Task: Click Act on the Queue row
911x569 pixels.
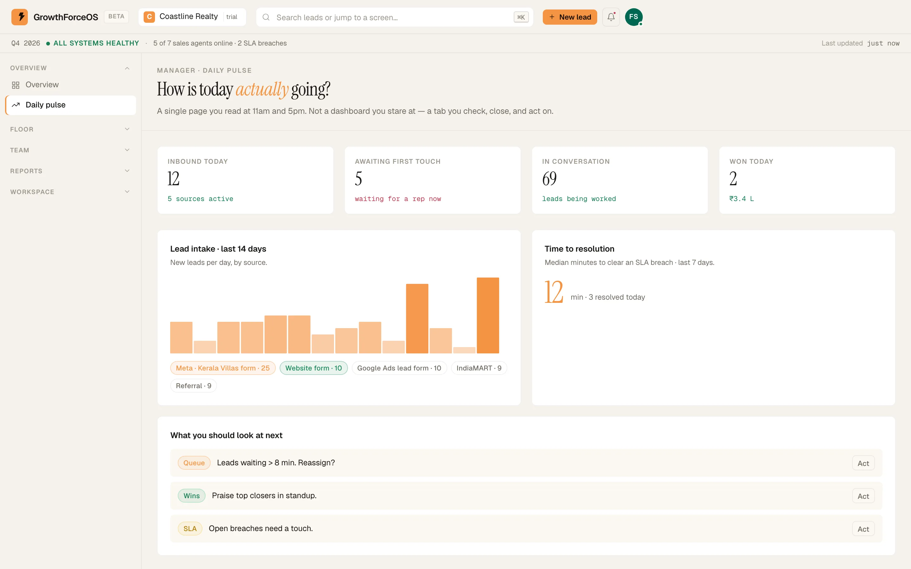Action: click(x=863, y=463)
